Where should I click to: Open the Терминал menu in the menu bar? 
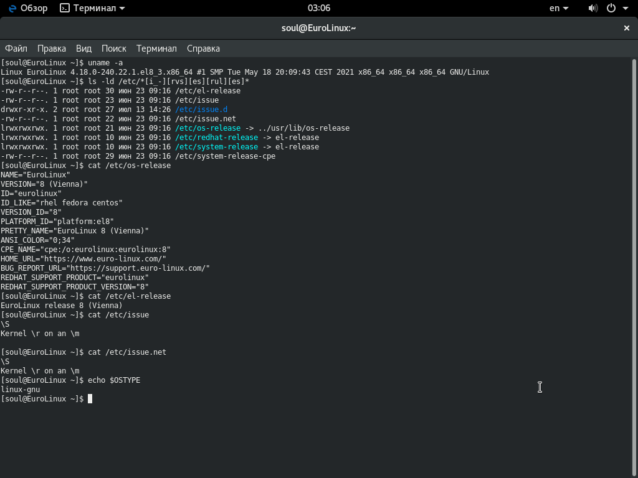(x=156, y=49)
